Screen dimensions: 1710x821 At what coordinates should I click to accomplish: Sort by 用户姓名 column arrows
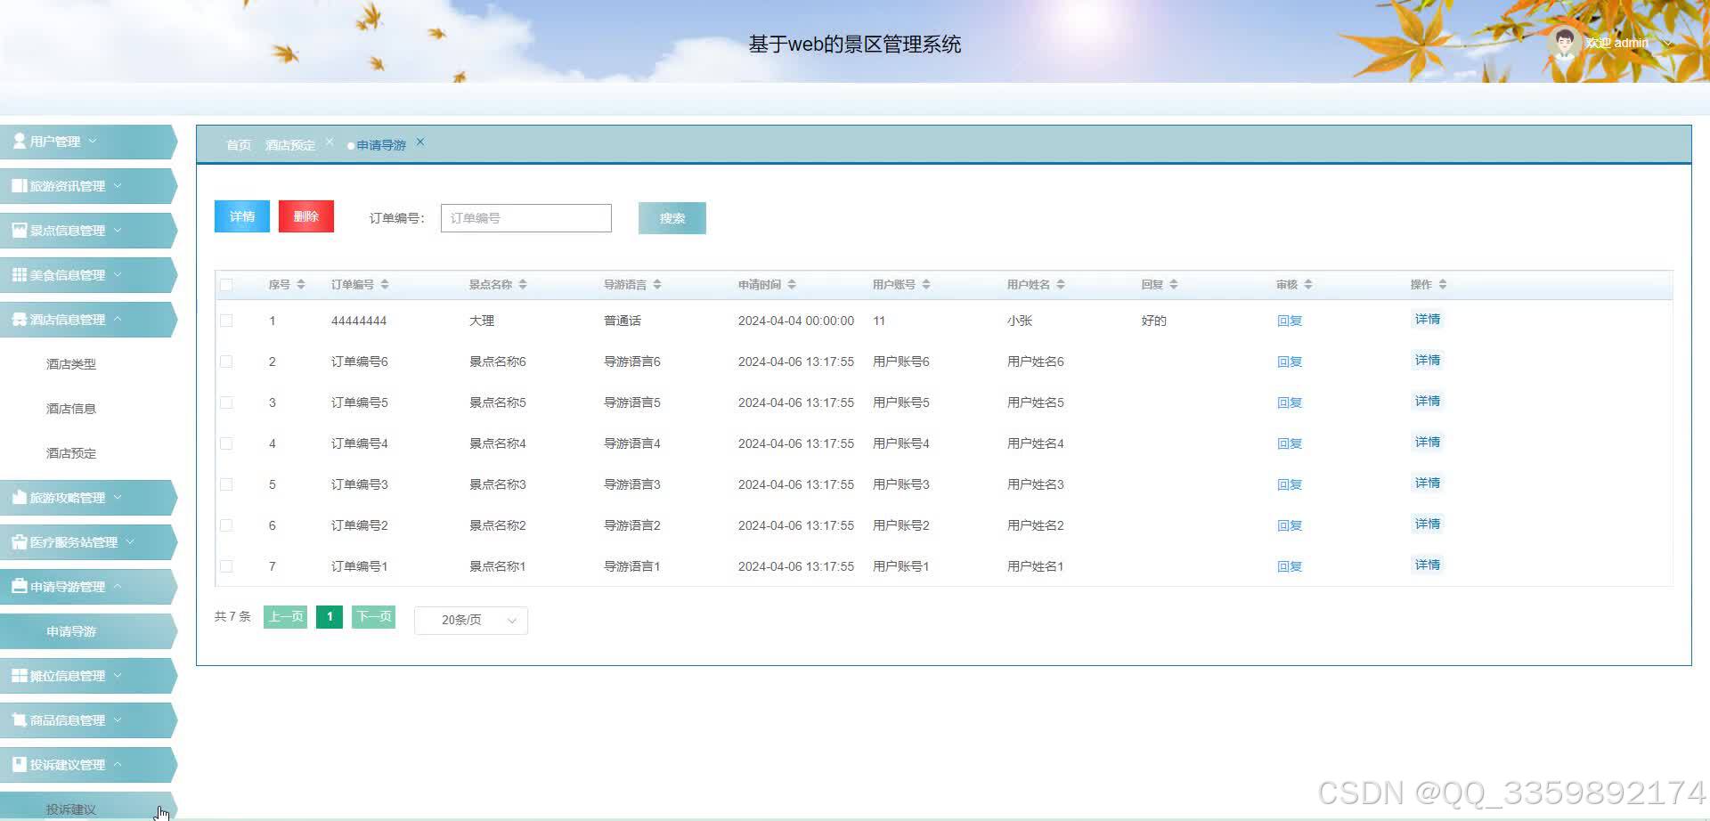tap(1061, 284)
